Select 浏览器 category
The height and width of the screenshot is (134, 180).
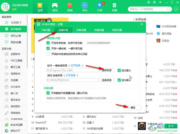point(13,80)
